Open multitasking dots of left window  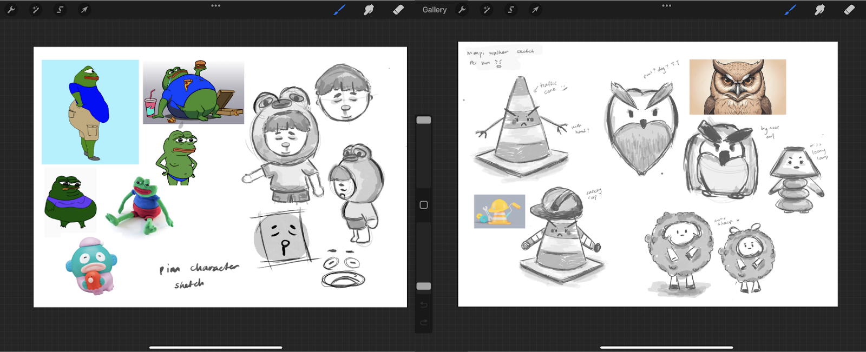tap(216, 6)
